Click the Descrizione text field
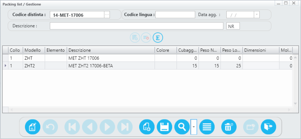The height and width of the screenshot is (139, 301). [x=137, y=26]
